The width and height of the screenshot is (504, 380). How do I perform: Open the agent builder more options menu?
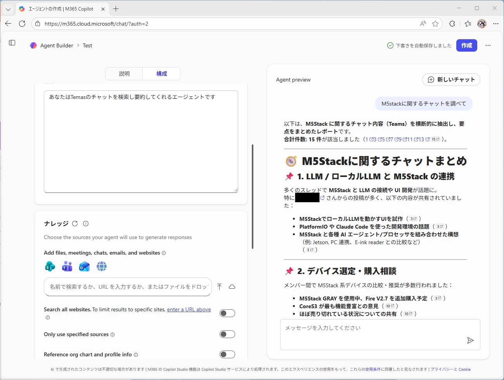click(x=488, y=45)
